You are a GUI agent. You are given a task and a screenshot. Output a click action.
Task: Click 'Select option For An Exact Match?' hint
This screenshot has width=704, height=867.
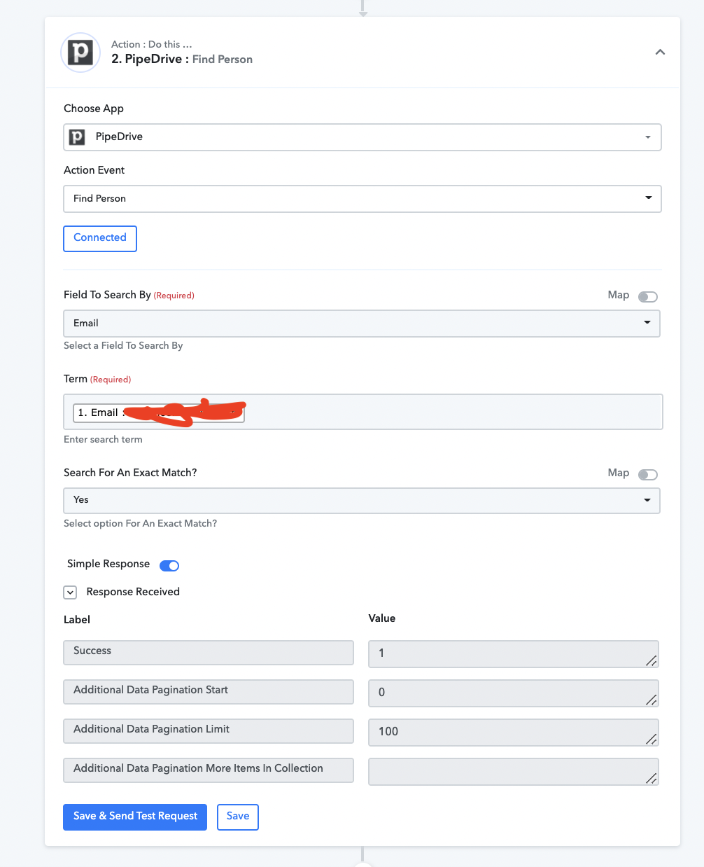[140, 524]
